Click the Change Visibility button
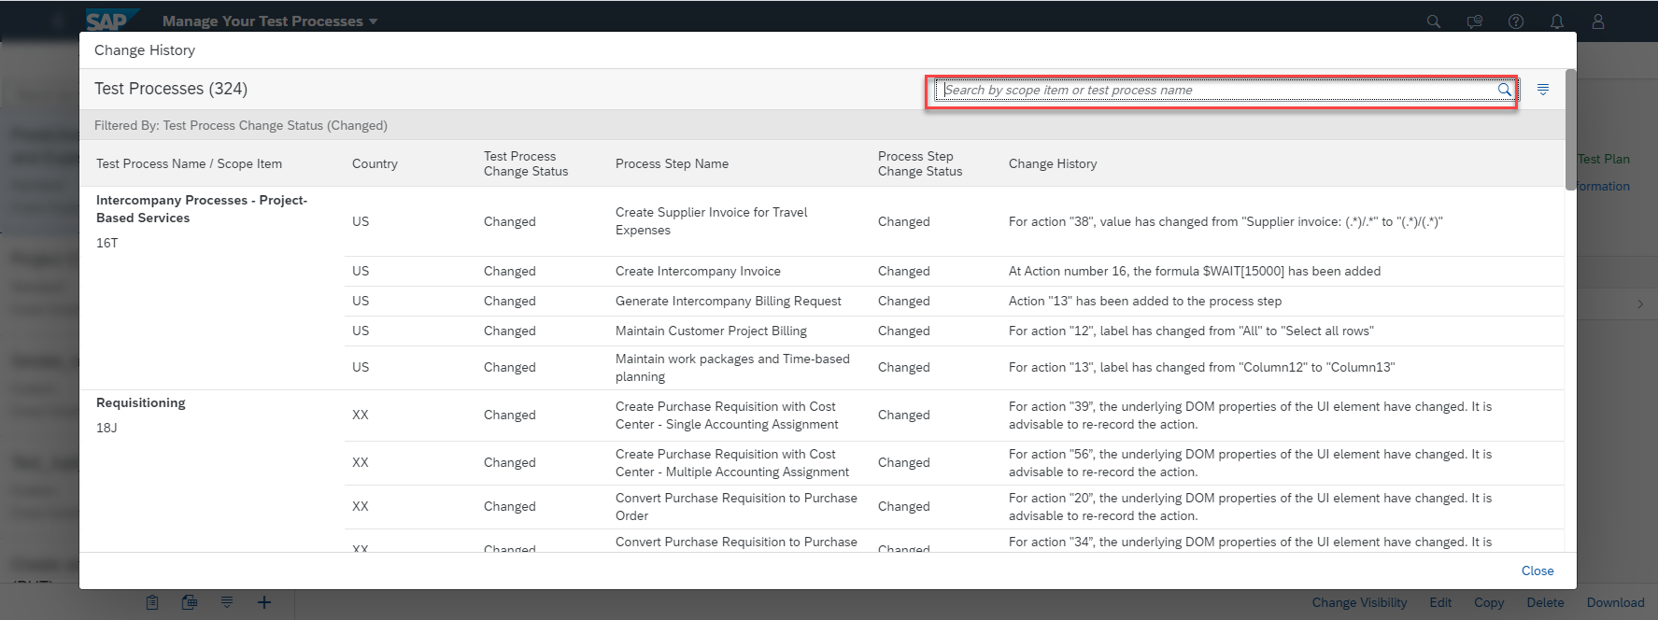This screenshot has width=1658, height=620. tap(1359, 602)
